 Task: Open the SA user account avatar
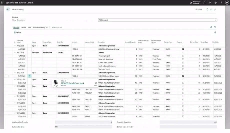tap(227, 3)
